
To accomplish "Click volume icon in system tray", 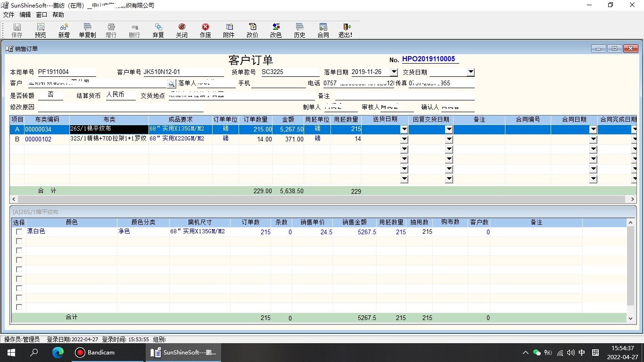I will 571,353.
